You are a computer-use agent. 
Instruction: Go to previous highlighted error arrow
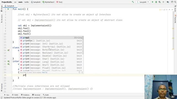tap(170, 10)
